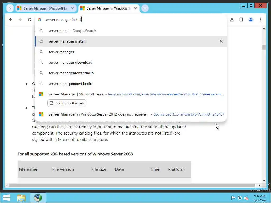The image size is (271, 203).
Task: Click 'File size' table header
Action: (99, 169)
